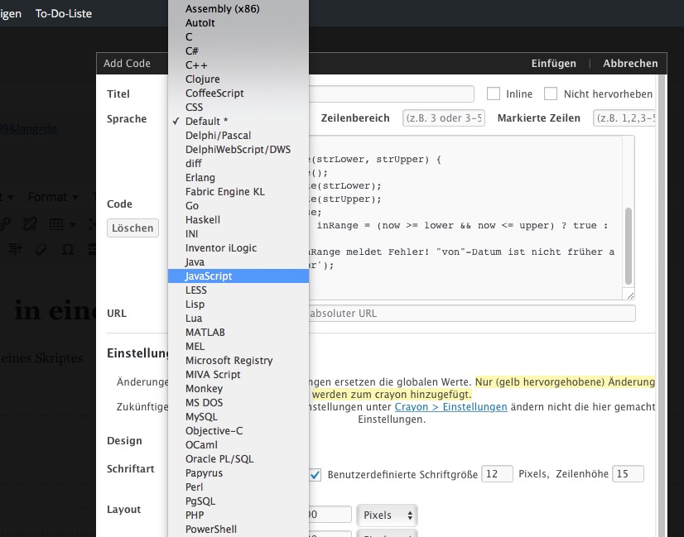Click Einfügen to insert code
The height and width of the screenshot is (537, 684).
[x=553, y=63]
